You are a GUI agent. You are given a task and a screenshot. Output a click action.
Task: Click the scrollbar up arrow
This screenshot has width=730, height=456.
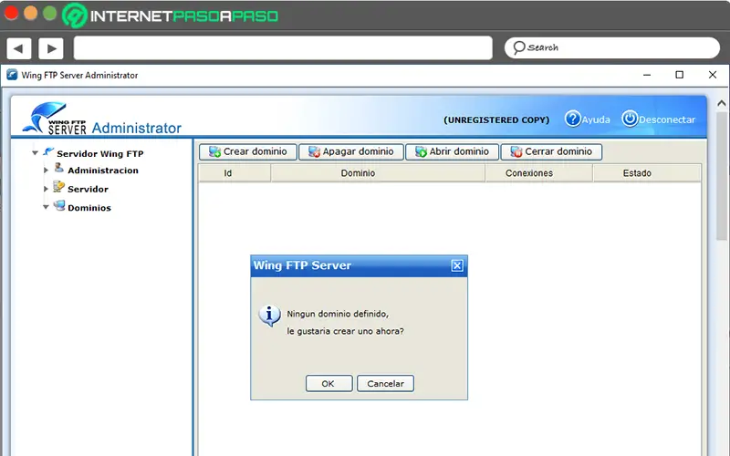pyautogui.click(x=721, y=103)
